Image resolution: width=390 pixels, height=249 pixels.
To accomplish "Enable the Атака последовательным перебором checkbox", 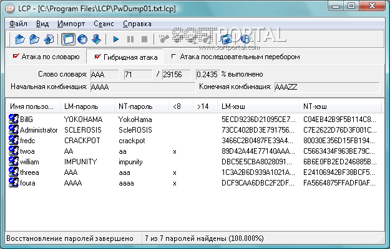I will pyautogui.click(x=174, y=57).
